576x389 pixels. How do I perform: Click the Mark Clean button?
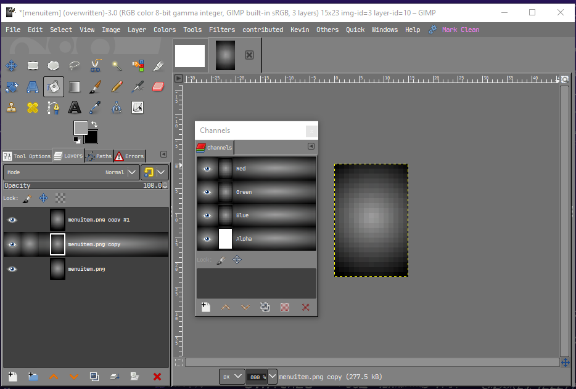tap(460, 30)
